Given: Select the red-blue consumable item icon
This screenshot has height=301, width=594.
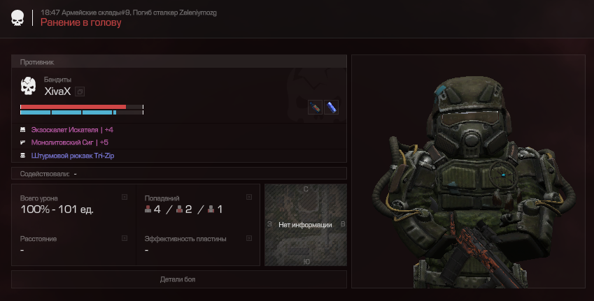Looking at the screenshot, I should click(315, 107).
